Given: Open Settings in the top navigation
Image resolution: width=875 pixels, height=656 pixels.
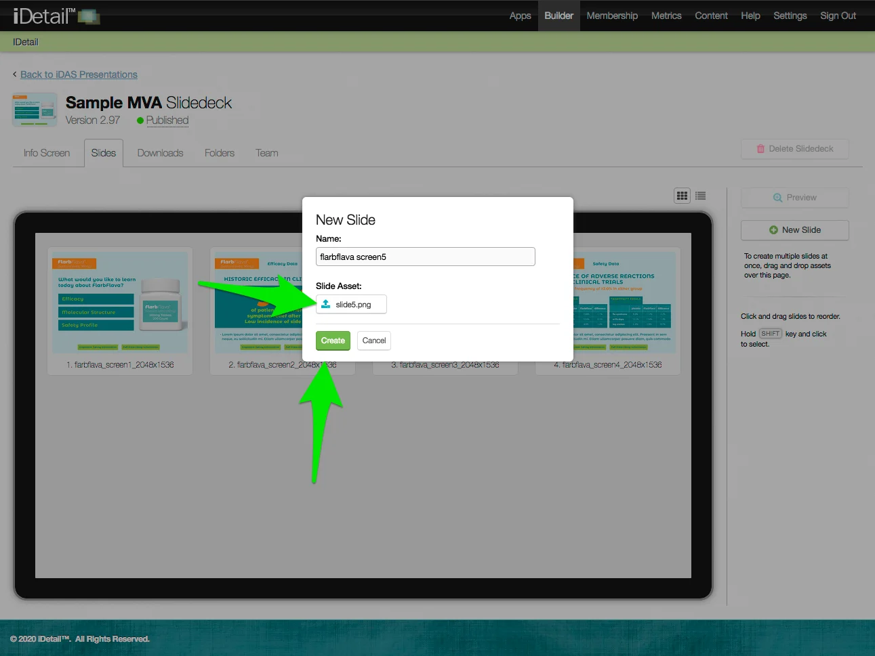Looking at the screenshot, I should click(x=790, y=16).
